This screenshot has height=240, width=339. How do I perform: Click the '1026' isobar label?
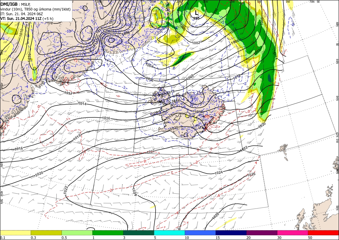[251, 174]
